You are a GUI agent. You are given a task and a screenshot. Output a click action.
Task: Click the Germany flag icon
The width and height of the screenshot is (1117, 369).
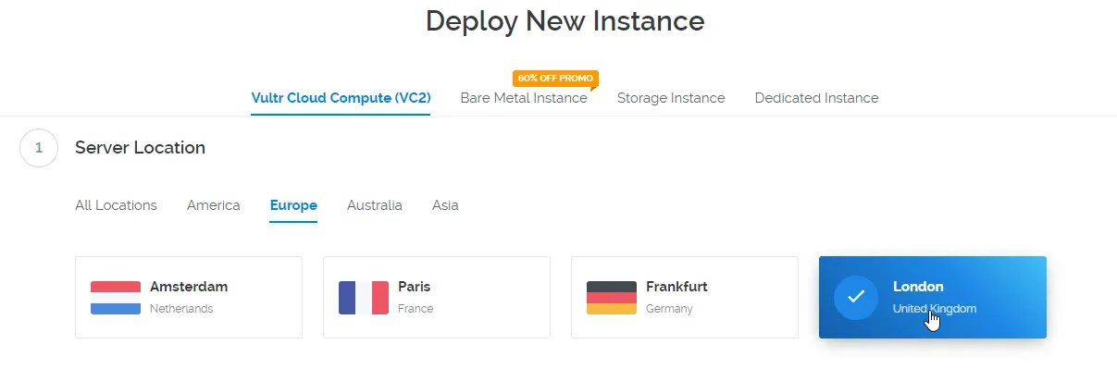(612, 298)
